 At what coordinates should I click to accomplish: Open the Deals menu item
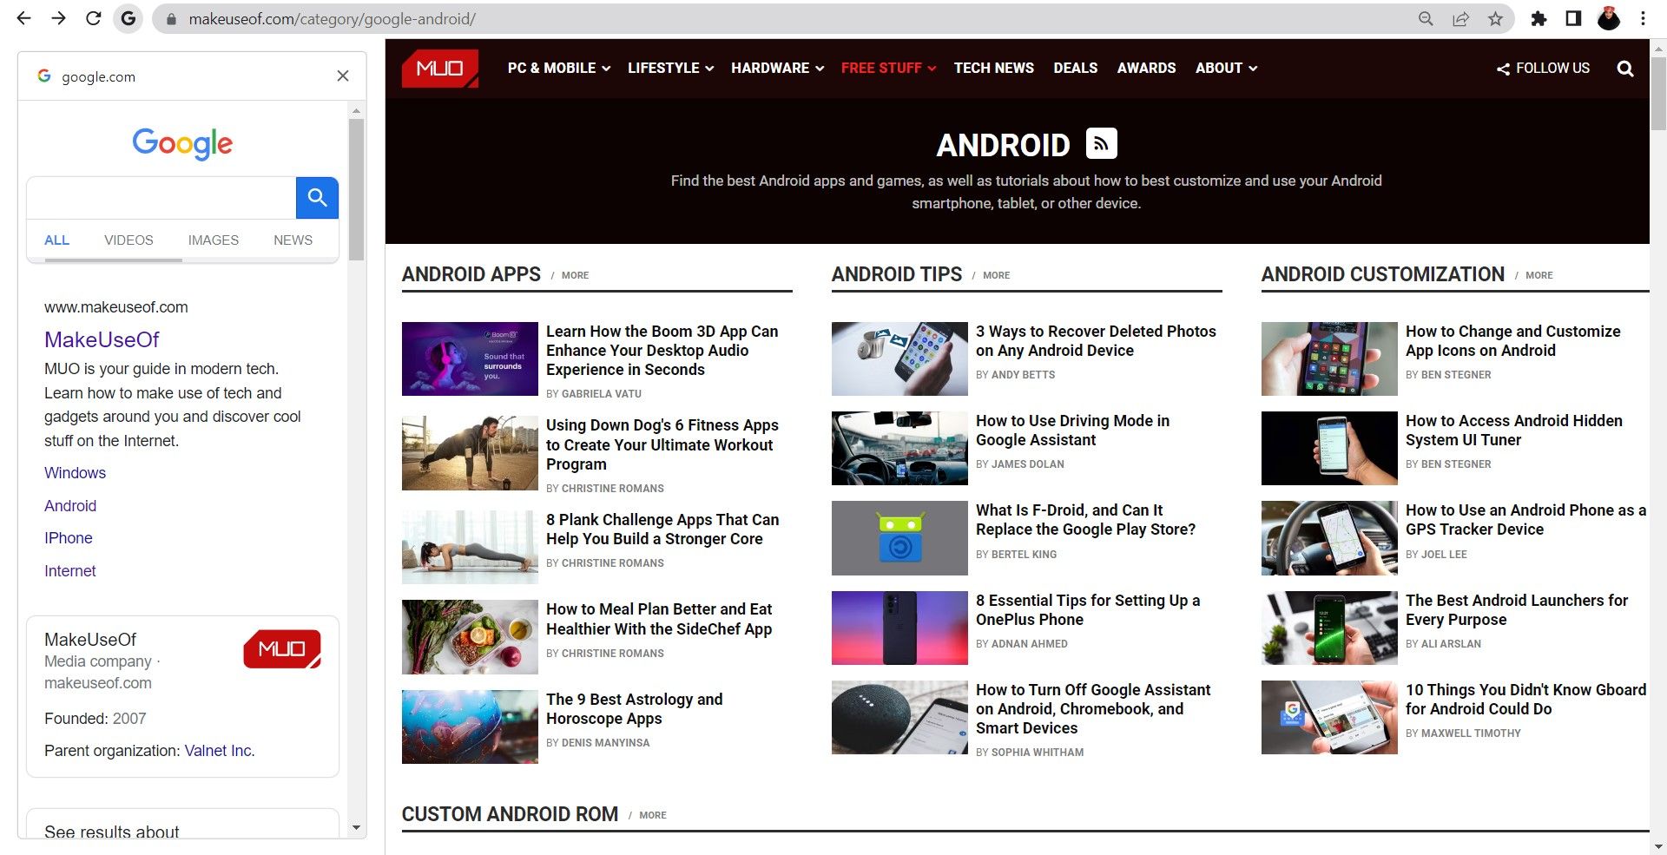[x=1076, y=68]
